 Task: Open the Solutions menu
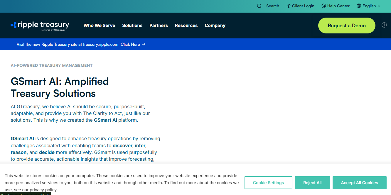click(132, 26)
